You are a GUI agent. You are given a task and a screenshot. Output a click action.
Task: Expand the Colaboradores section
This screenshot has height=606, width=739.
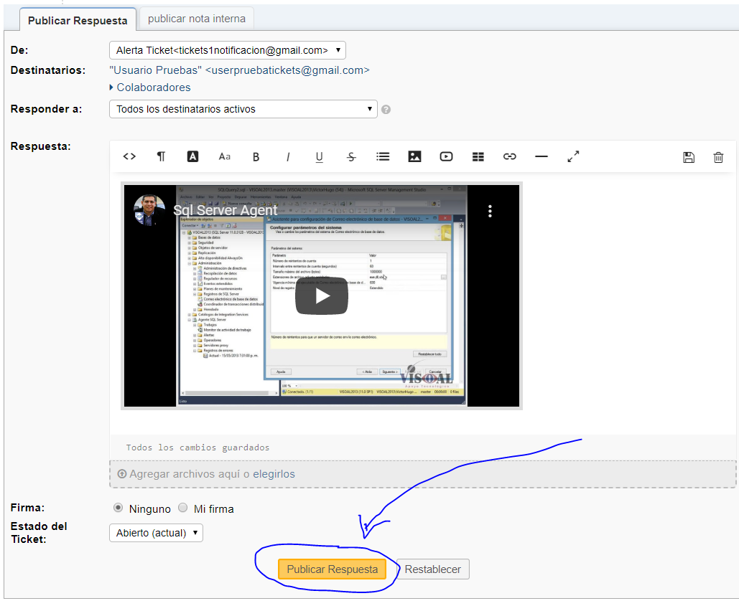click(150, 87)
